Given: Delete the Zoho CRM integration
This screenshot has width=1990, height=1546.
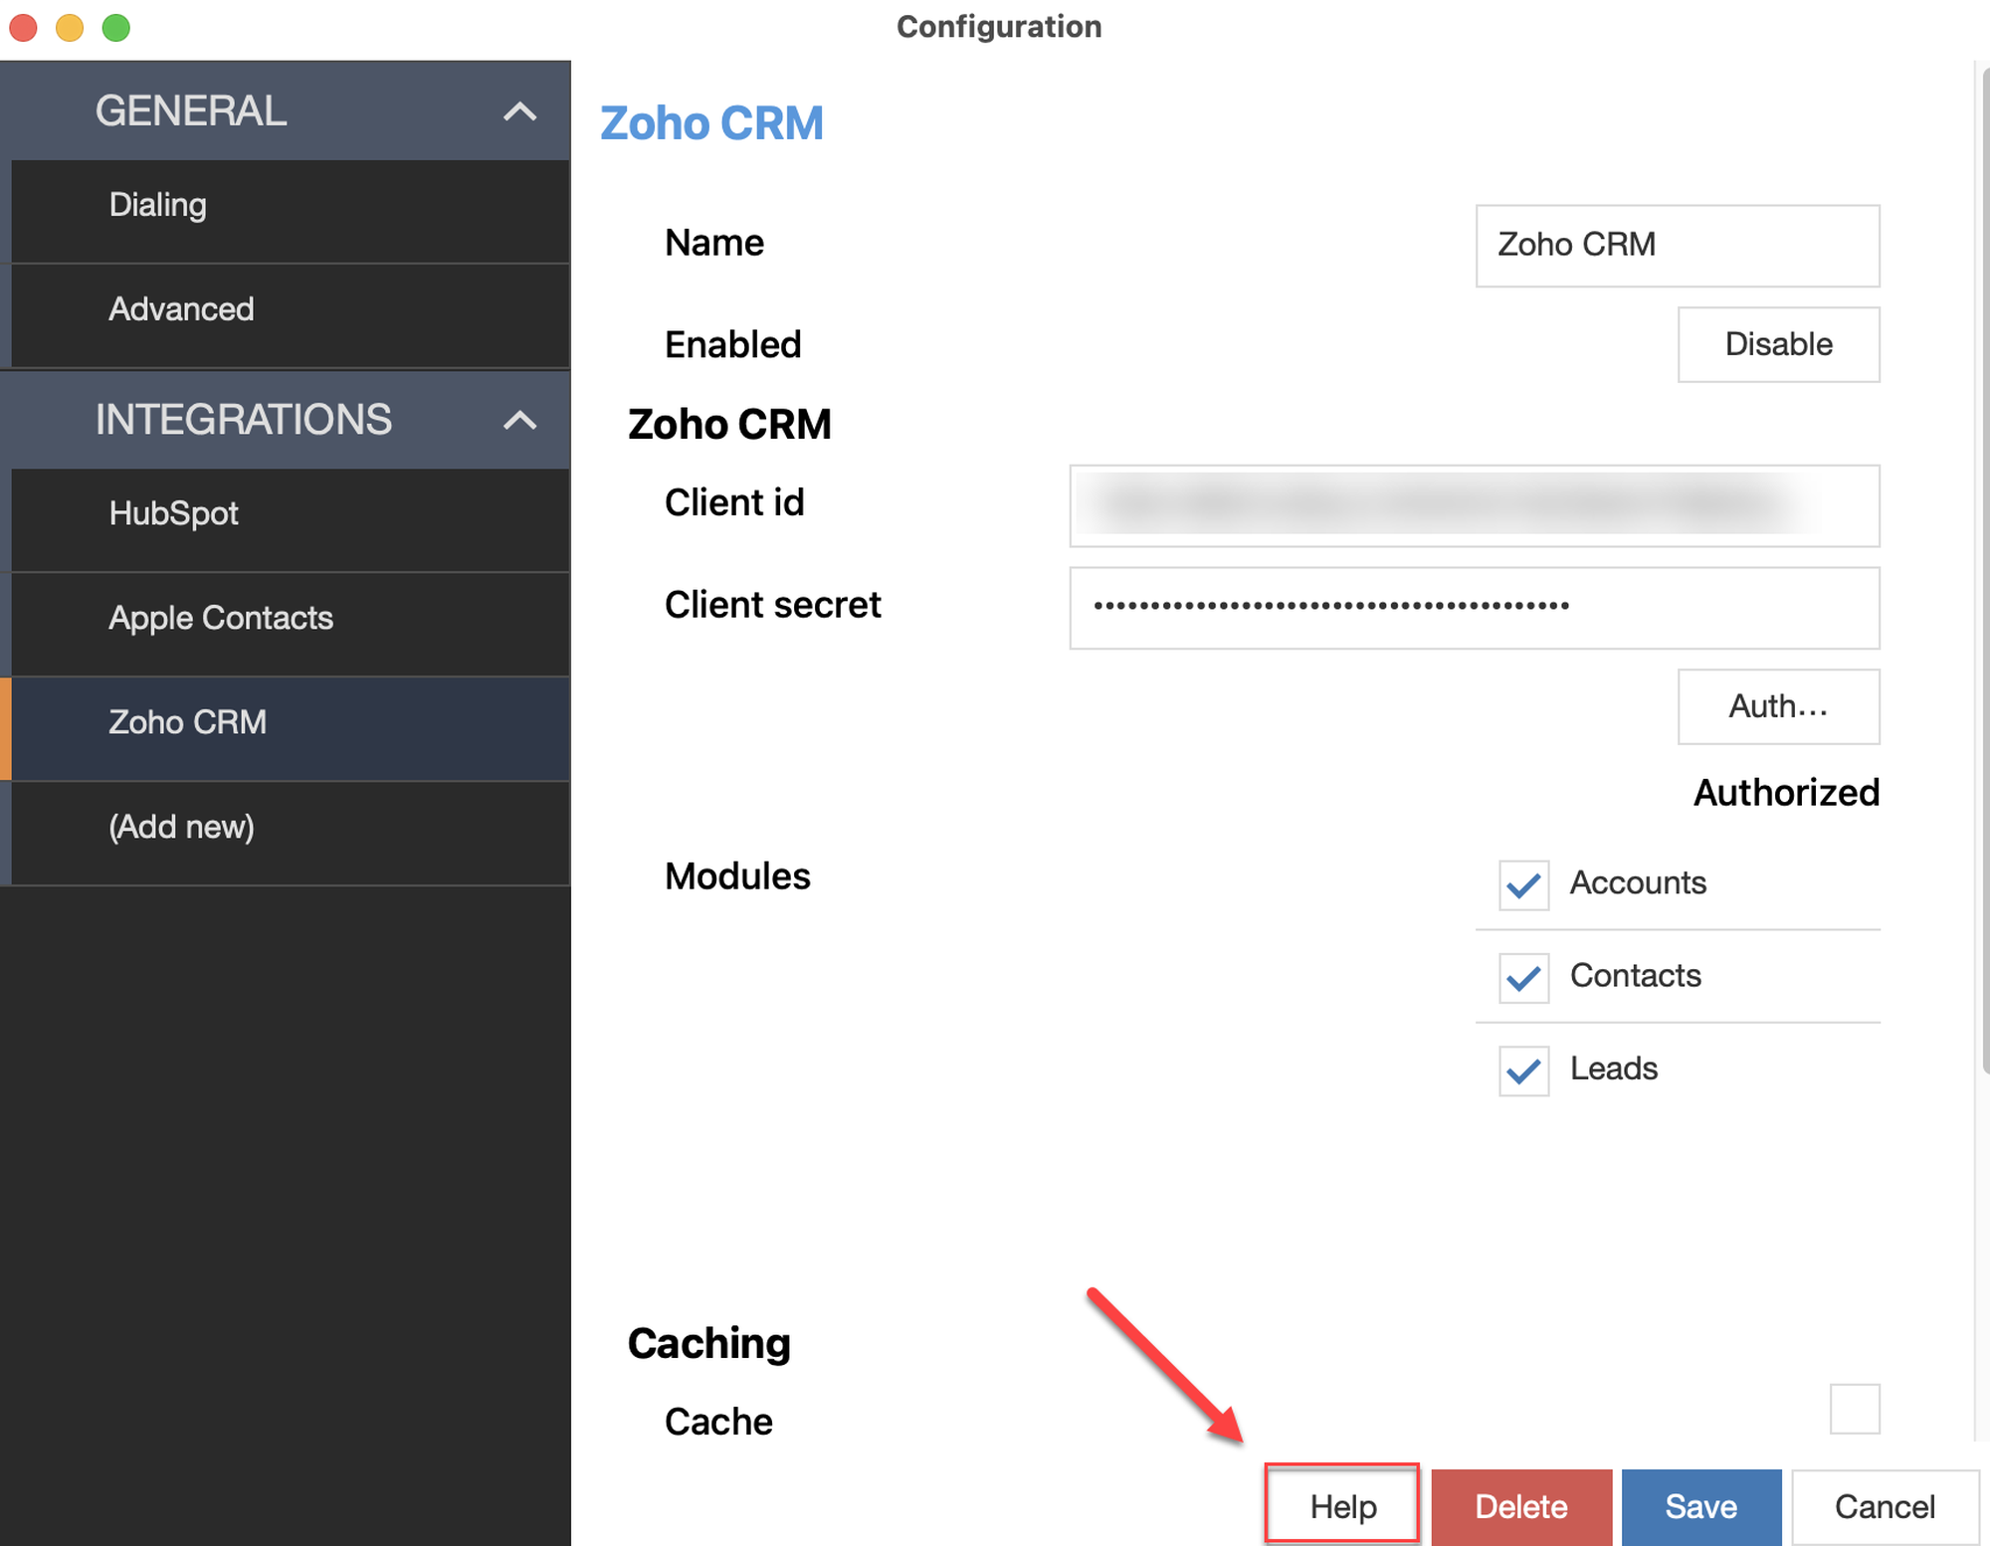Looking at the screenshot, I should (1520, 1506).
